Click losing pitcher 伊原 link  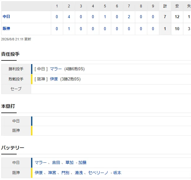[54, 79]
